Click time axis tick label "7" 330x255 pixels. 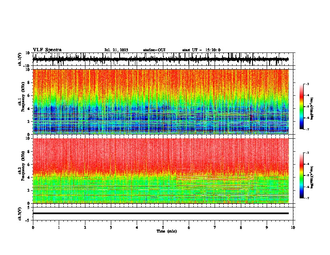pyautogui.click(x=215, y=227)
